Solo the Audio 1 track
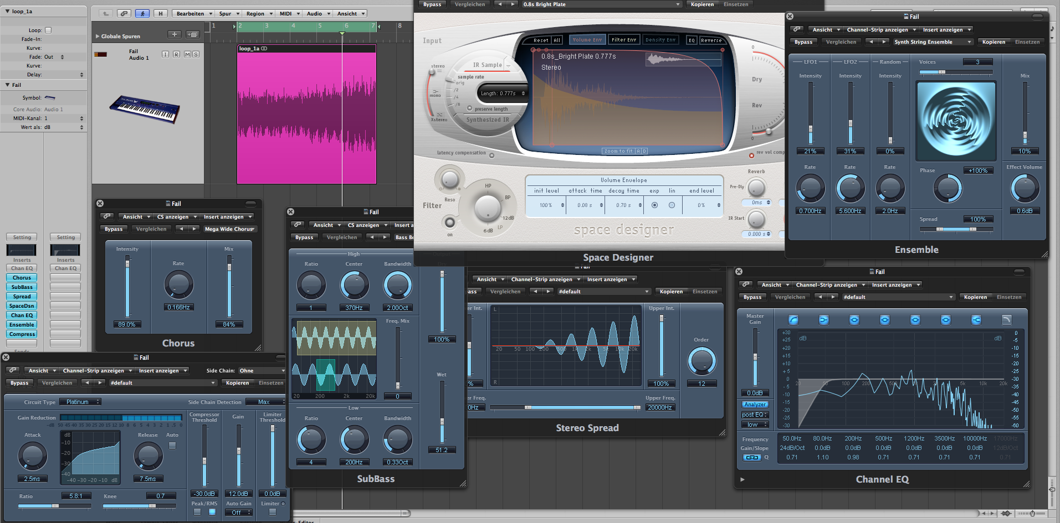The height and width of the screenshot is (523, 1060). [x=196, y=54]
